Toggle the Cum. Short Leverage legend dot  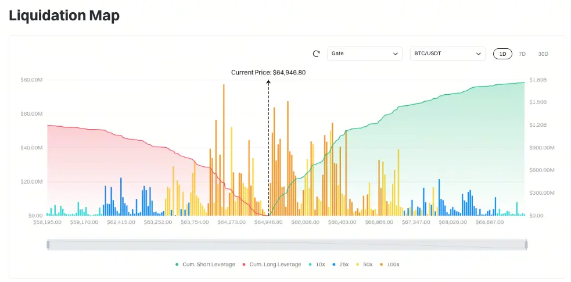(x=177, y=265)
